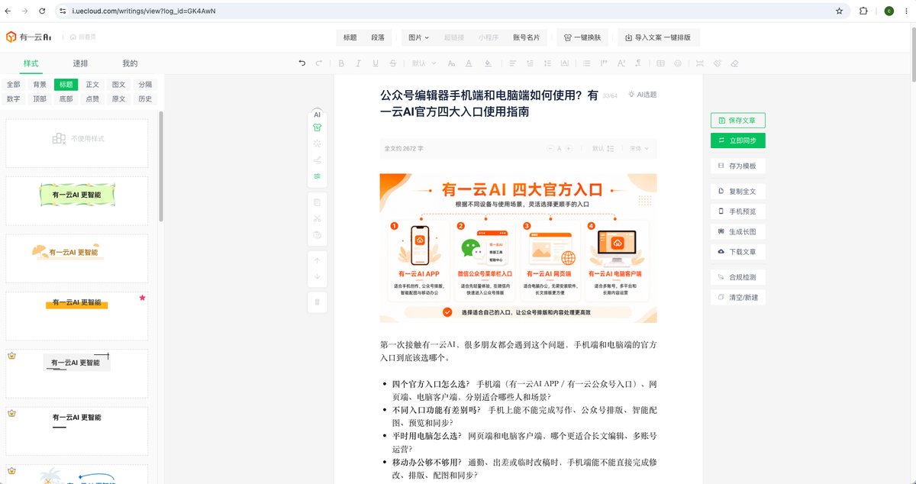Viewport: 916px width, 484px height.
Task: Use the format painter brush
Action: (718, 63)
